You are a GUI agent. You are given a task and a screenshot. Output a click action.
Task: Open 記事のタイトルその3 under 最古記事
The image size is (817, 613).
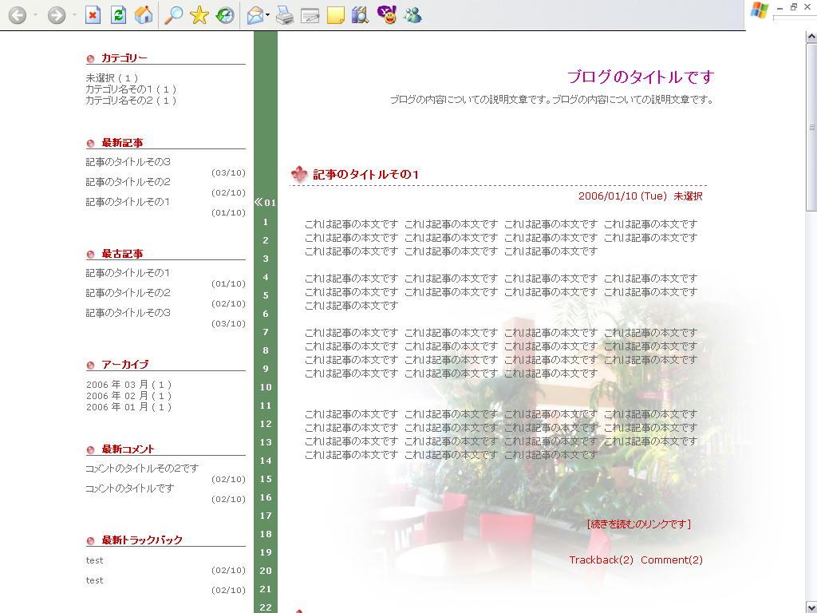[128, 312]
